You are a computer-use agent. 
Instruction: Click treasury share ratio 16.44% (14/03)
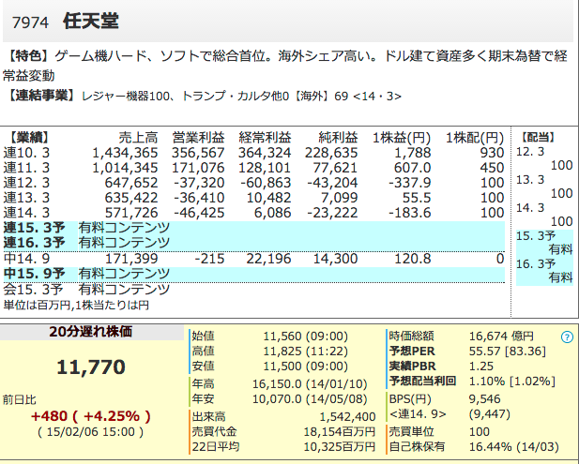pos(514,447)
